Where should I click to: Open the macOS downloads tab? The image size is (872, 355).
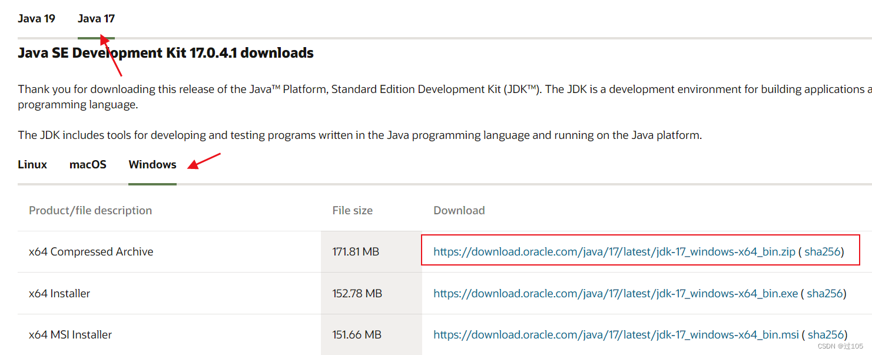point(88,164)
